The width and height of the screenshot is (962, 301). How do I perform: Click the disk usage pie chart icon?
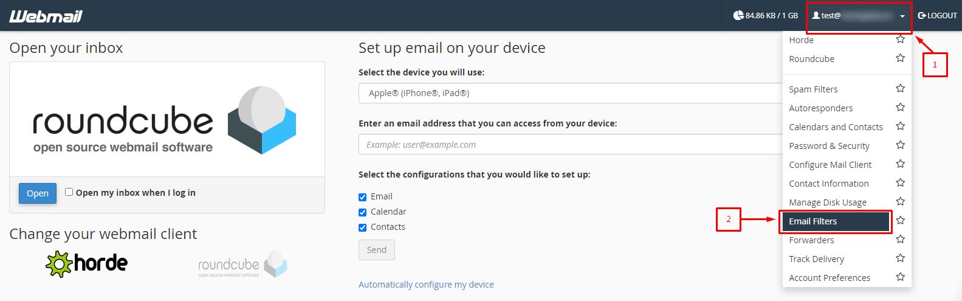click(738, 15)
